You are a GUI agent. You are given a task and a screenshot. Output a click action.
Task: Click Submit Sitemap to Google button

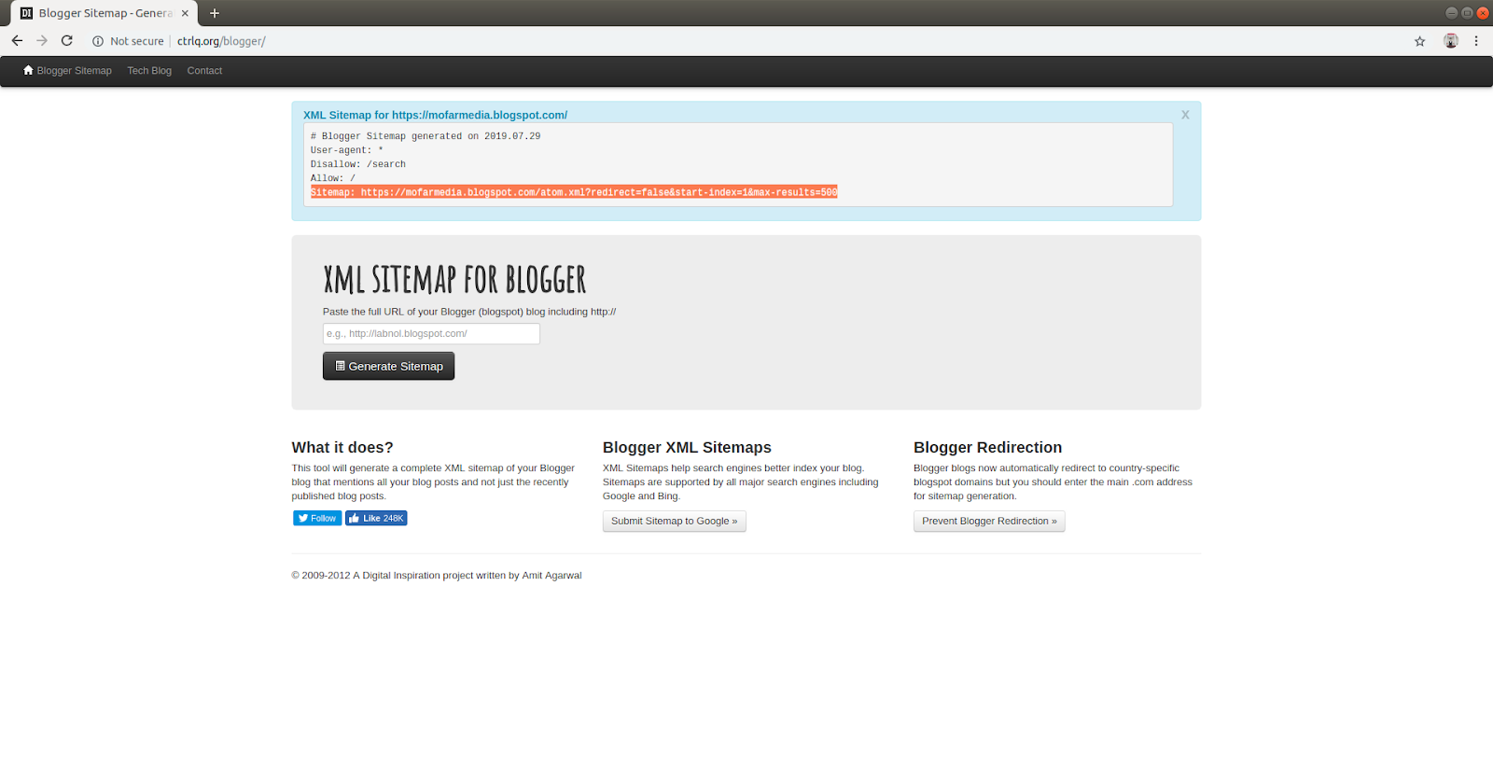click(x=675, y=521)
